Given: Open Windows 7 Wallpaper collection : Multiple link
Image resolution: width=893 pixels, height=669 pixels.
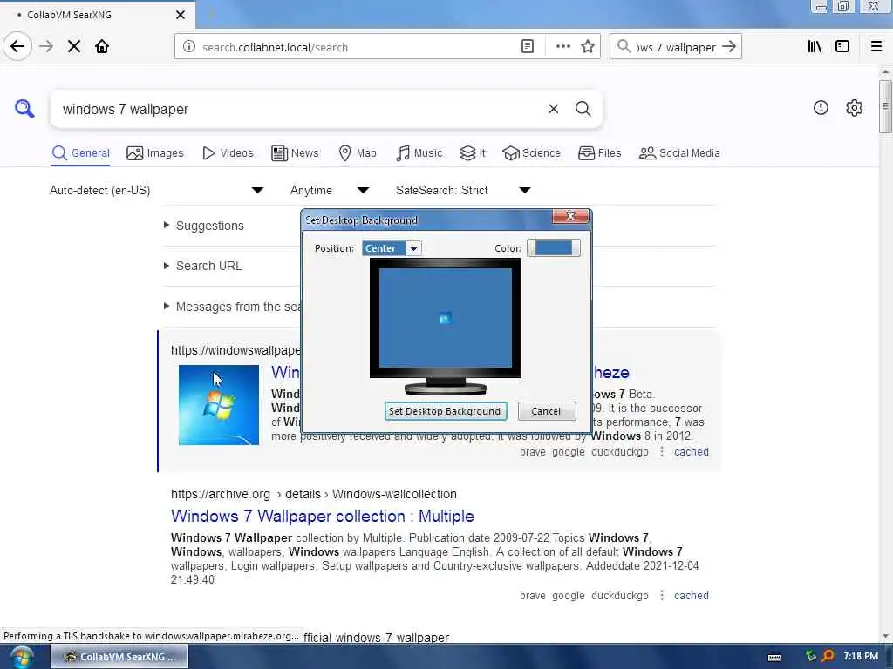Looking at the screenshot, I should click(x=323, y=516).
